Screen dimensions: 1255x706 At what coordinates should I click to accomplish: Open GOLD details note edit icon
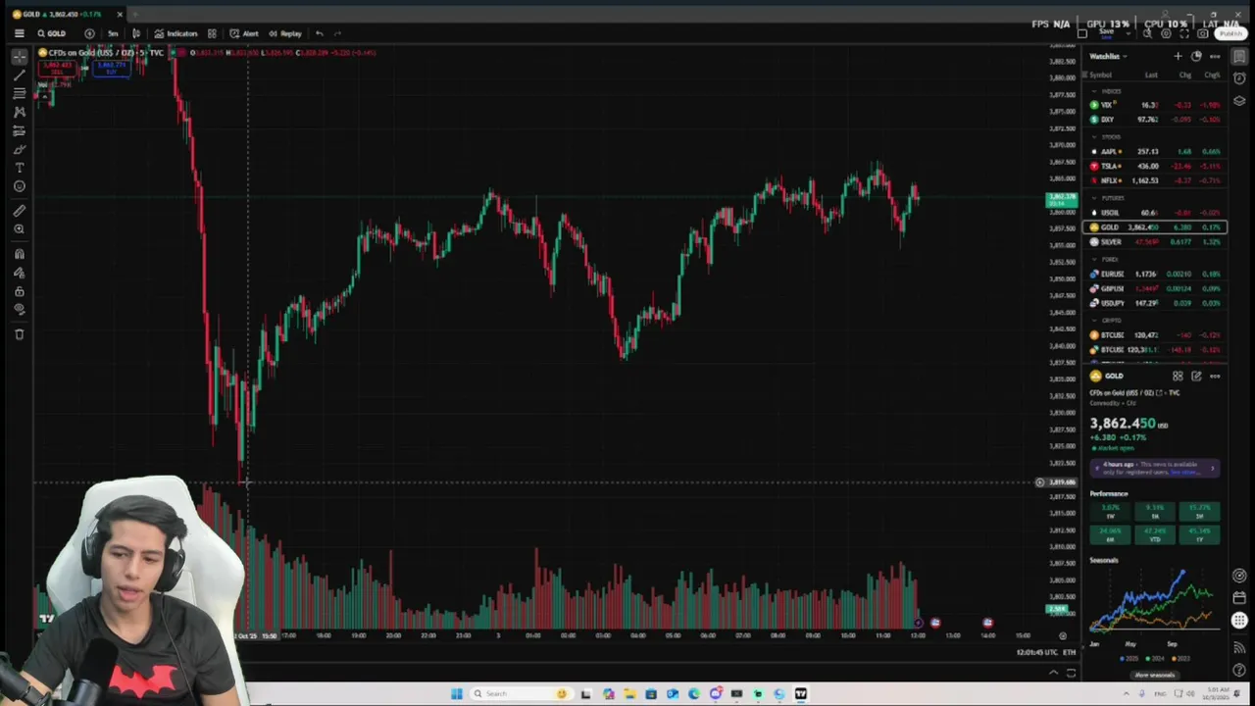pyautogui.click(x=1196, y=376)
